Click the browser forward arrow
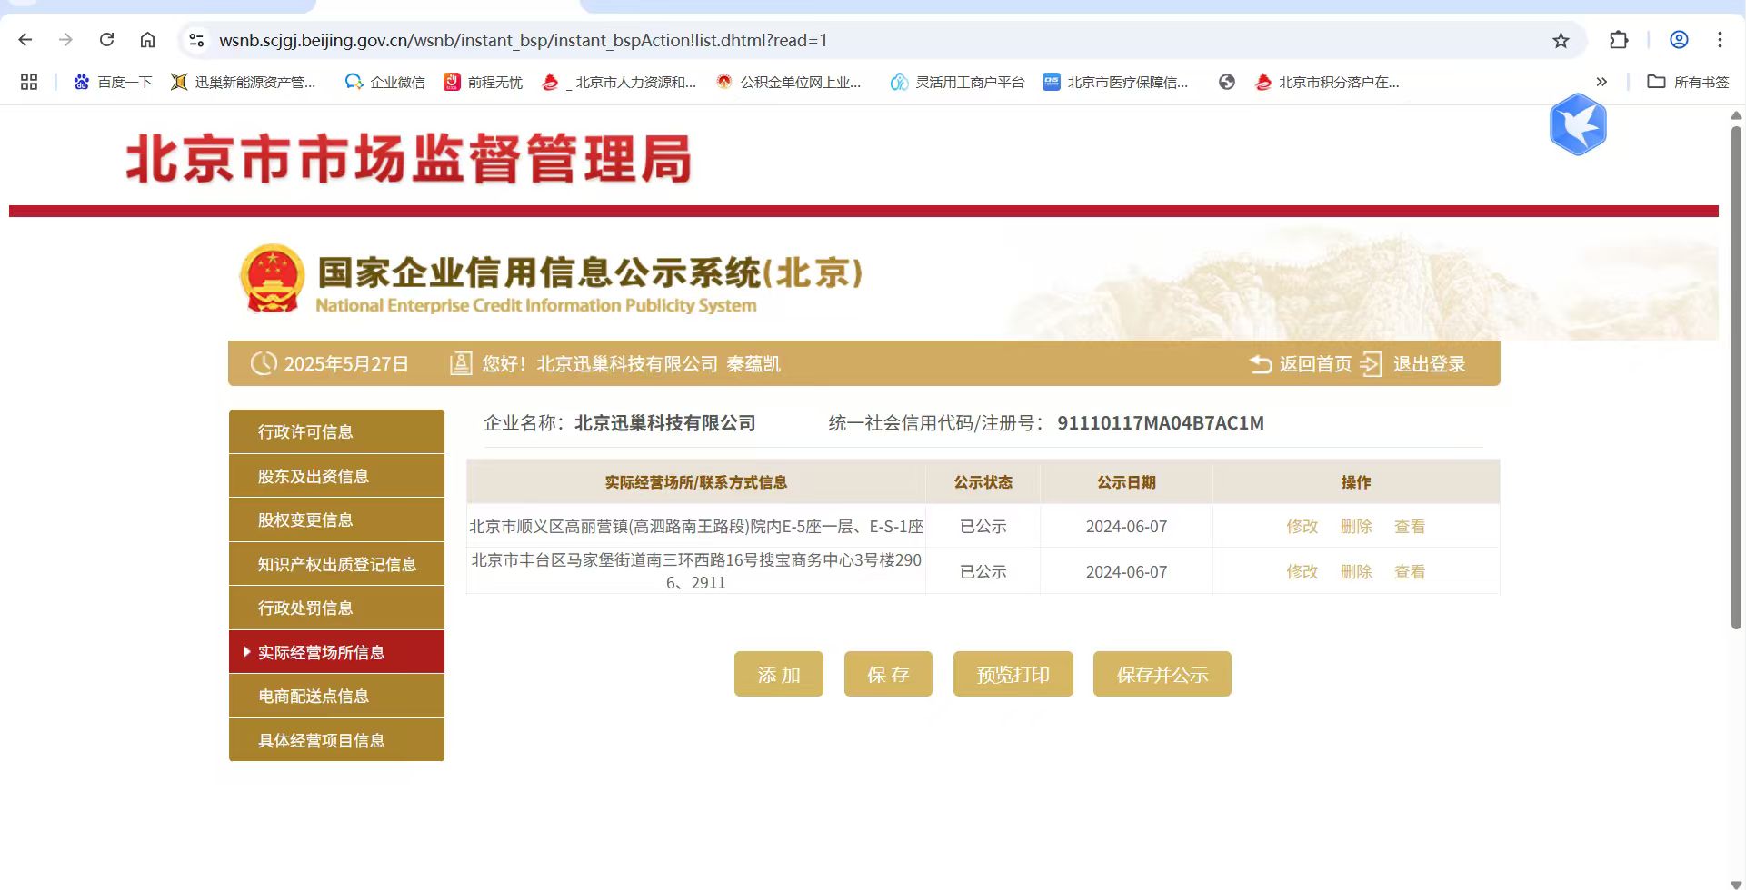The image size is (1746, 890). point(65,40)
